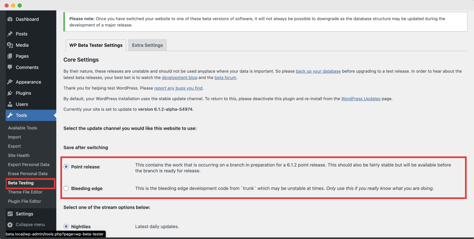
Task: Open the Appearance menu
Action: (28, 82)
